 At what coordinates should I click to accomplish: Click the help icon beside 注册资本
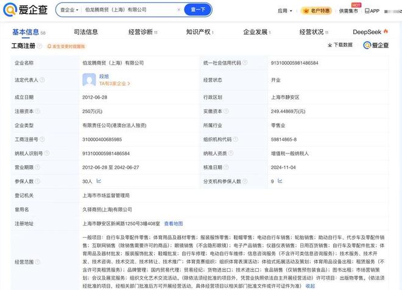pyautogui.click(x=37, y=111)
